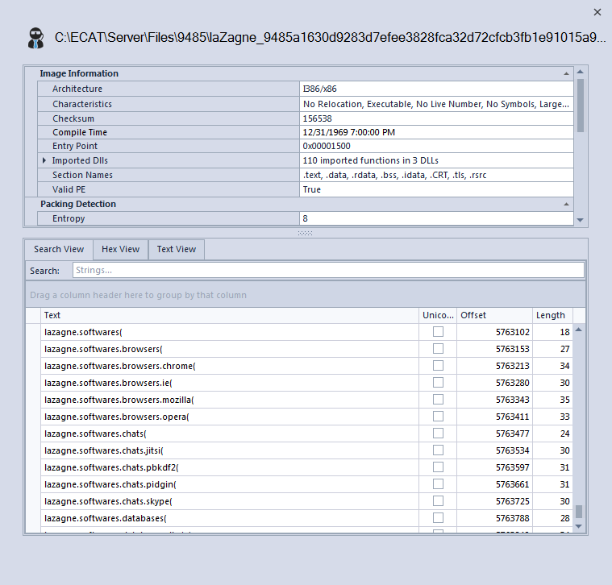Toggle Unicode checkbox for lazagne.softwares.browsers.chrome(
612x585 pixels.
pos(438,366)
